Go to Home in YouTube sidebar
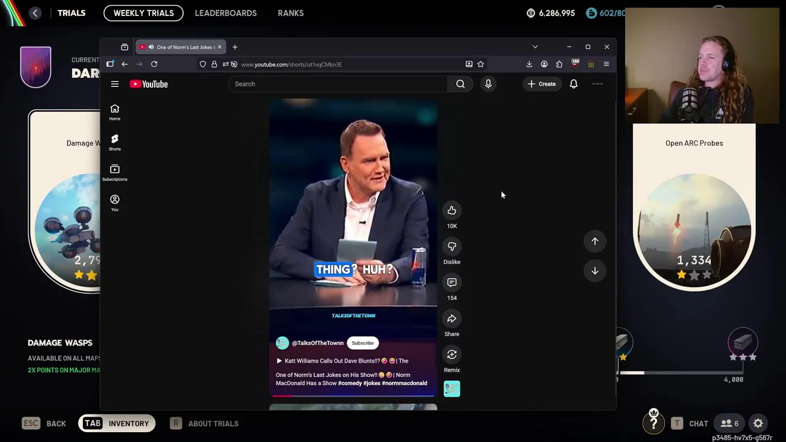Image resolution: width=786 pixels, height=442 pixels. coord(115,112)
